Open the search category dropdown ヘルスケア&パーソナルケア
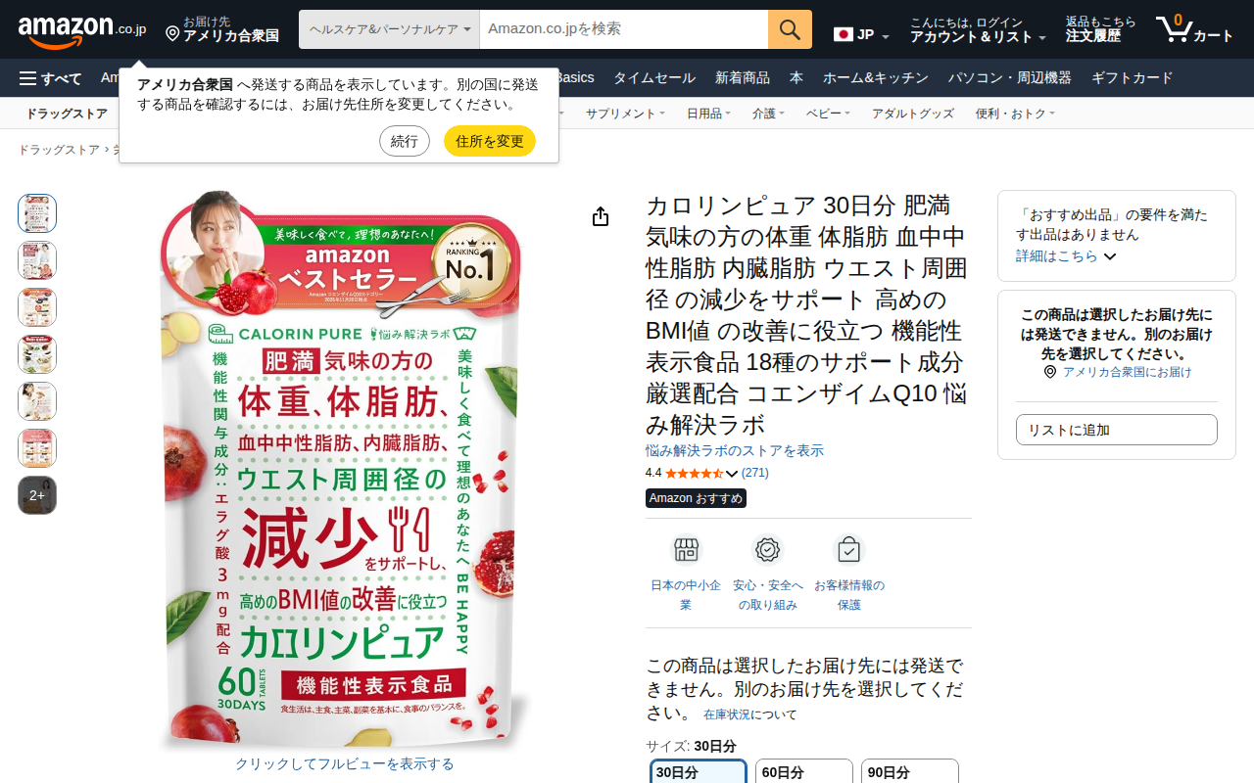 (x=389, y=29)
